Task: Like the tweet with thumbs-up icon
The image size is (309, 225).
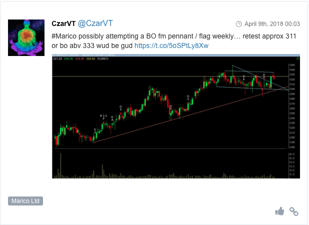Action: 279,211
